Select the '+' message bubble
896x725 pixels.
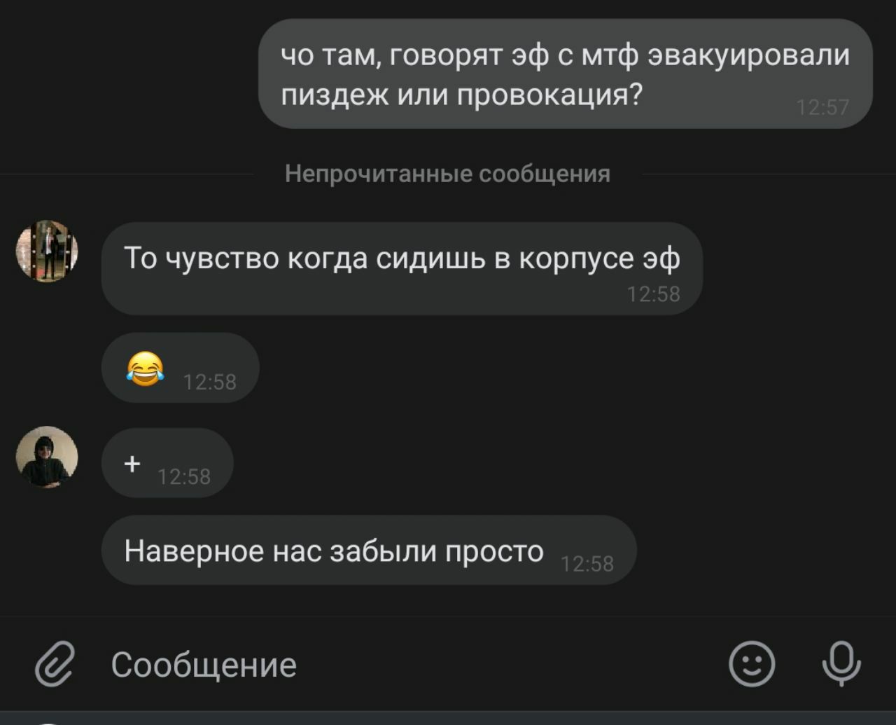tap(167, 463)
